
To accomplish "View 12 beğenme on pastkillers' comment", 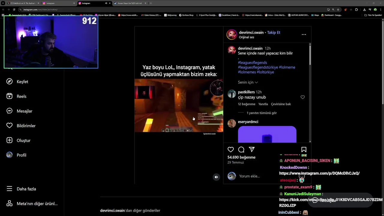I will pyautogui.click(x=247, y=104).
